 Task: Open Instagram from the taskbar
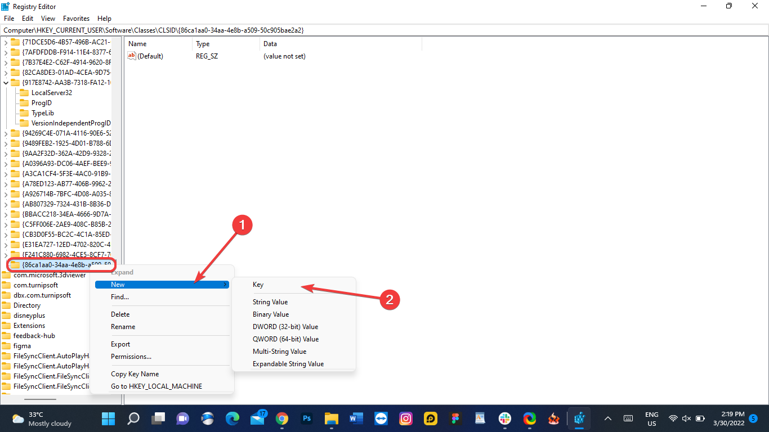coord(405,418)
